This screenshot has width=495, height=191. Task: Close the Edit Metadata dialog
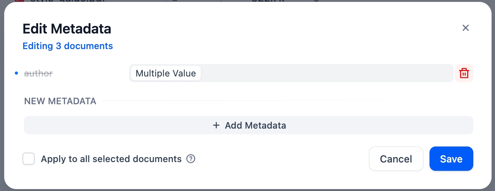pyautogui.click(x=465, y=28)
